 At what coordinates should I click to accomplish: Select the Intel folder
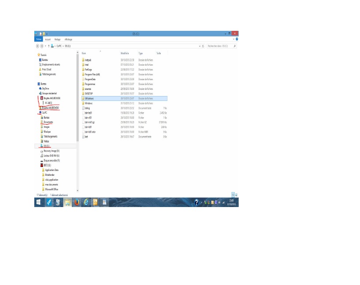point(87,65)
